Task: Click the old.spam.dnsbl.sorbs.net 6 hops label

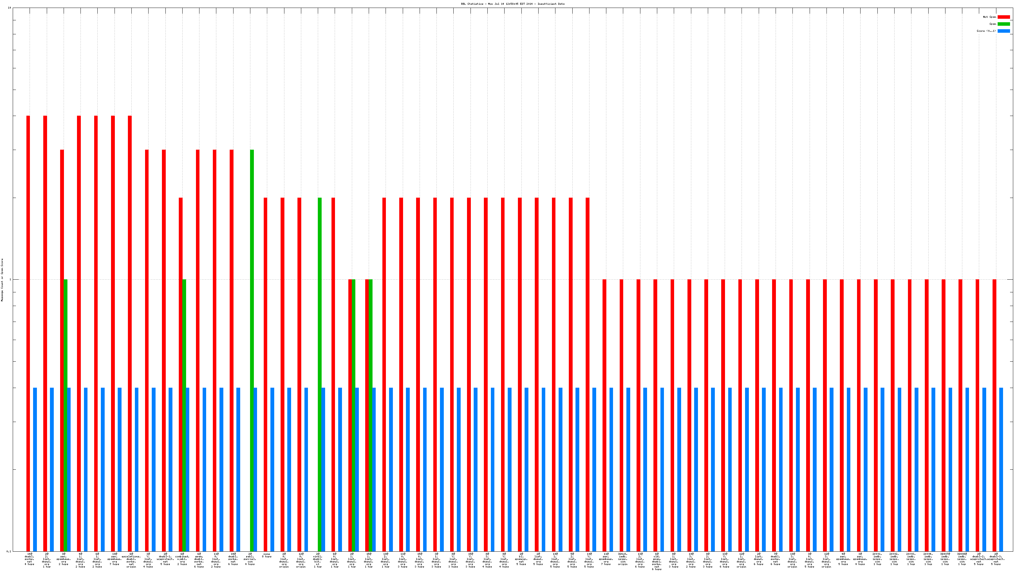Action: (657, 561)
